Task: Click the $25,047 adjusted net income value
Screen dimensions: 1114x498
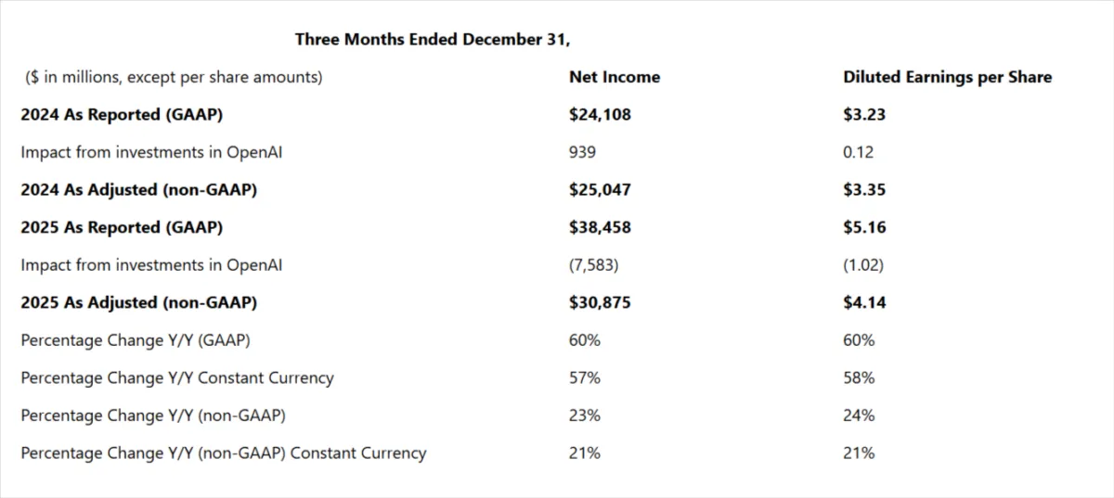Action: click(x=600, y=190)
